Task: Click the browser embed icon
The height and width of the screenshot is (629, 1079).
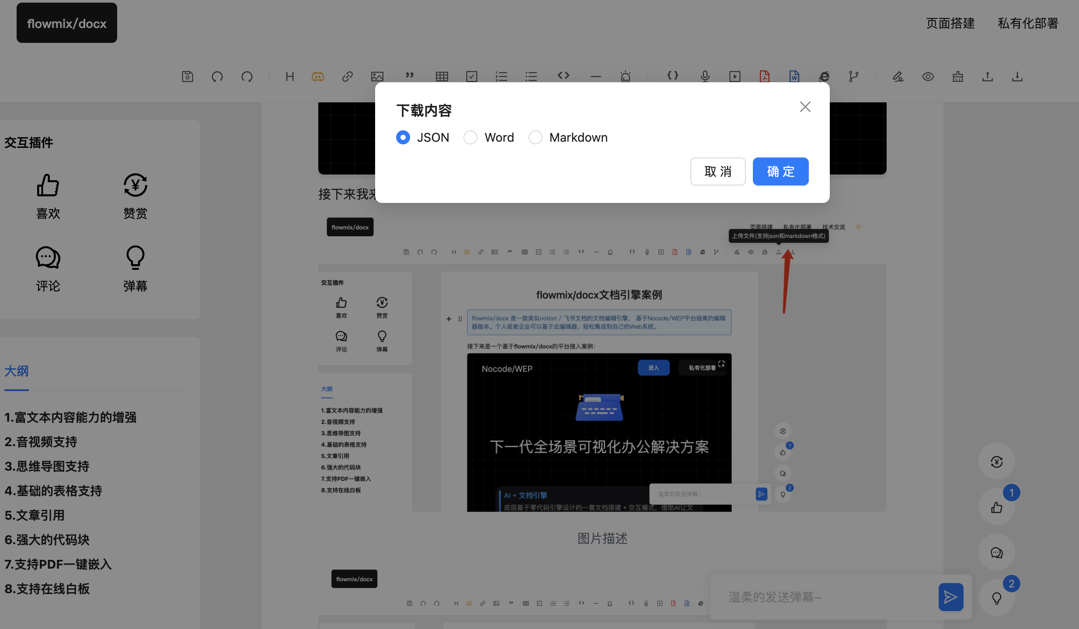Action: pos(824,77)
